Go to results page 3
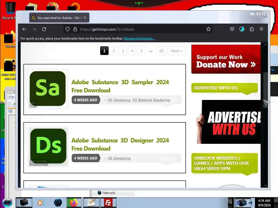 click(123, 51)
